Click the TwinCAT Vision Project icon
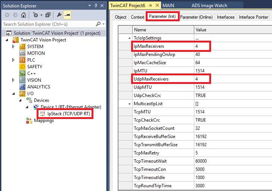Image resolution: width=272 pixels, height=191 pixels. [15, 40]
